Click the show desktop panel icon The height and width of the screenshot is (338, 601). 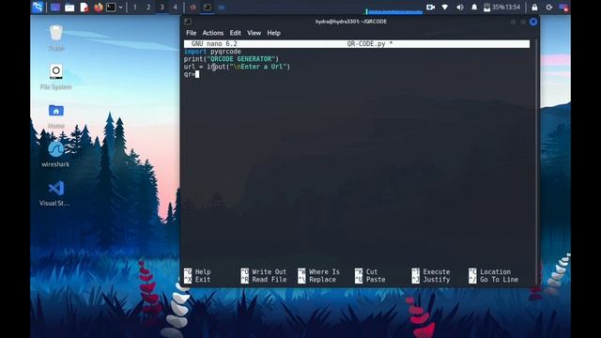(x=55, y=7)
